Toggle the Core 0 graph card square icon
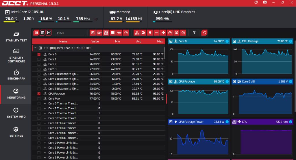 [171, 41]
